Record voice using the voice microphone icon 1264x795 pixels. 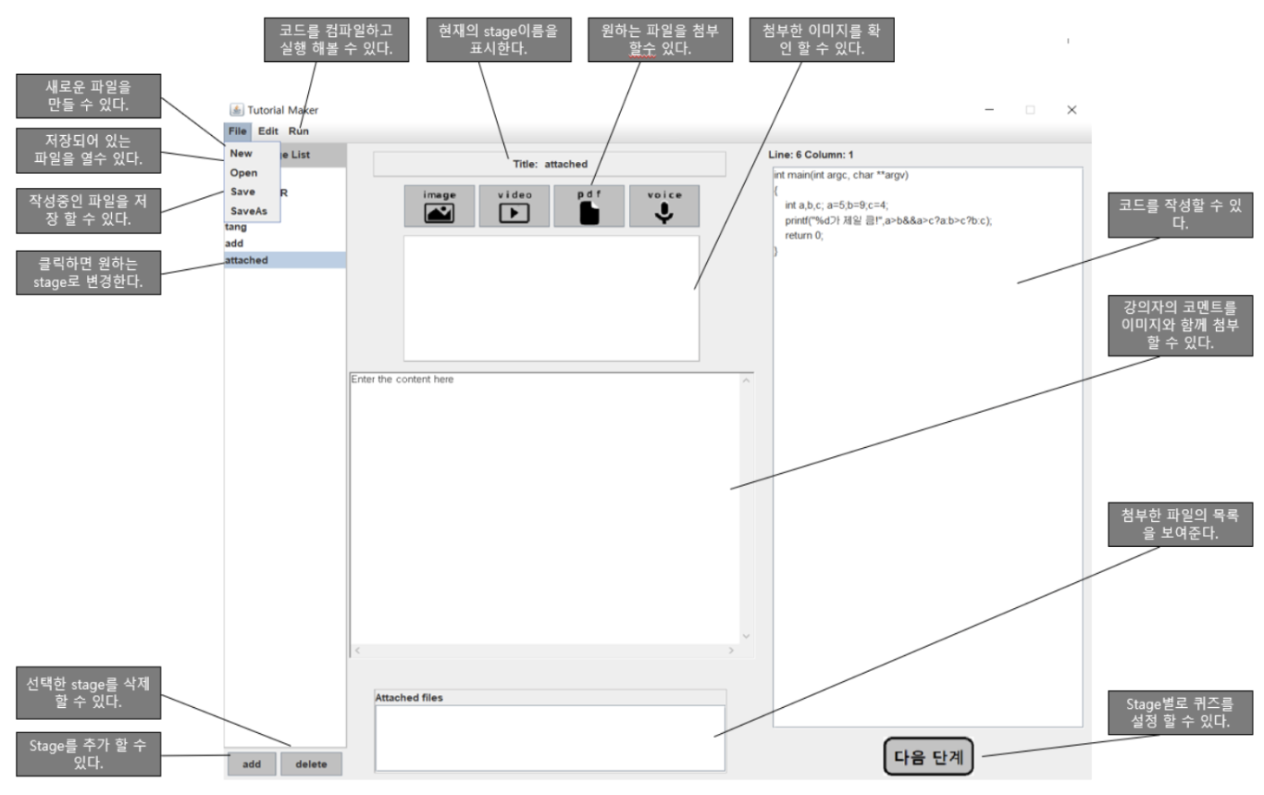pos(664,205)
